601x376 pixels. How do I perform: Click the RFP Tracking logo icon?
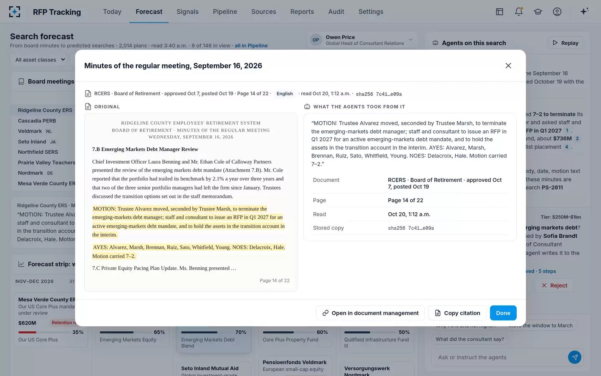click(x=15, y=12)
